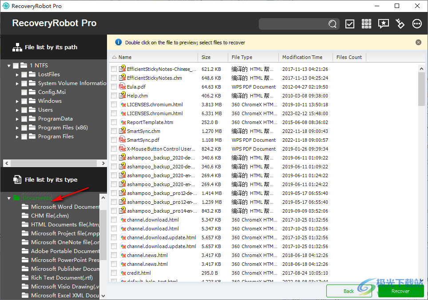Check the Eula.pdf checkbox
The width and height of the screenshot is (428, 300).
[x=114, y=87]
